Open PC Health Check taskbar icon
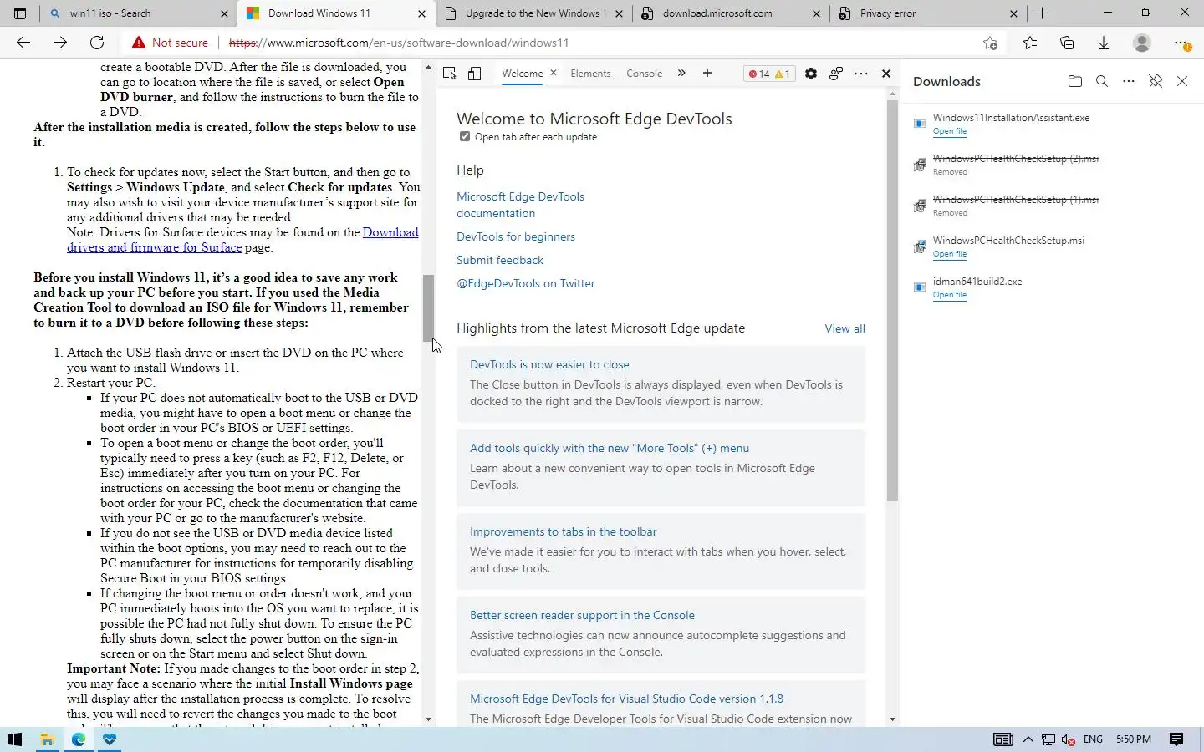This screenshot has width=1204, height=752. [x=110, y=739]
